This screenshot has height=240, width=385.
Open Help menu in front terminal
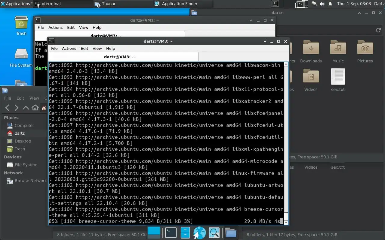(110, 48)
